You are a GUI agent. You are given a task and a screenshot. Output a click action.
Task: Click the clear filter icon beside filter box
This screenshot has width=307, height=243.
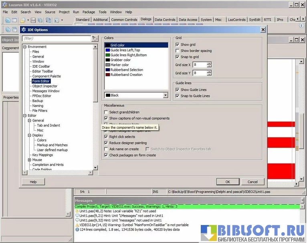[95, 38]
